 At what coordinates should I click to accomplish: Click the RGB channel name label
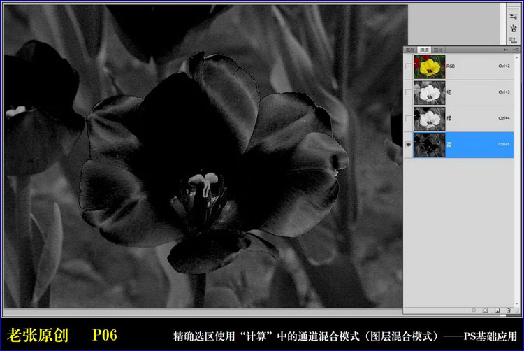point(451,66)
